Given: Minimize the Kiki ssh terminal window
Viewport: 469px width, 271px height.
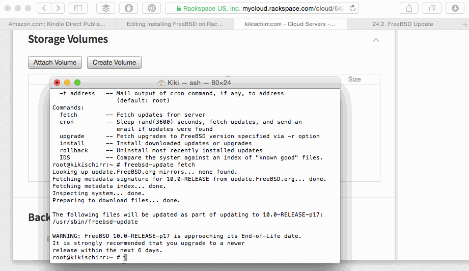Looking at the screenshot, I should (x=67, y=83).
